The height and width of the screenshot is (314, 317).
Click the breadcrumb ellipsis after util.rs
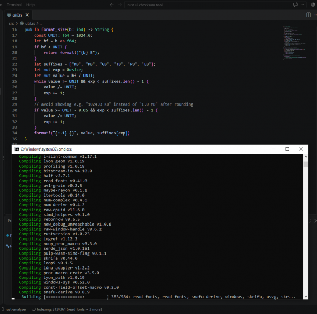tap(41, 23)
